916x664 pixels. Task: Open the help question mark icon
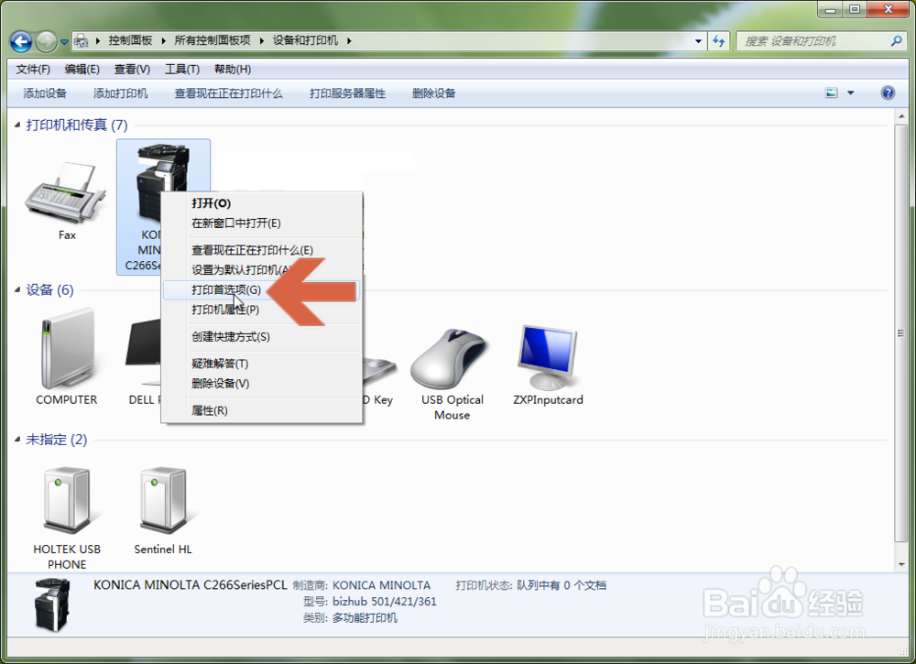[x=888, y=93]
